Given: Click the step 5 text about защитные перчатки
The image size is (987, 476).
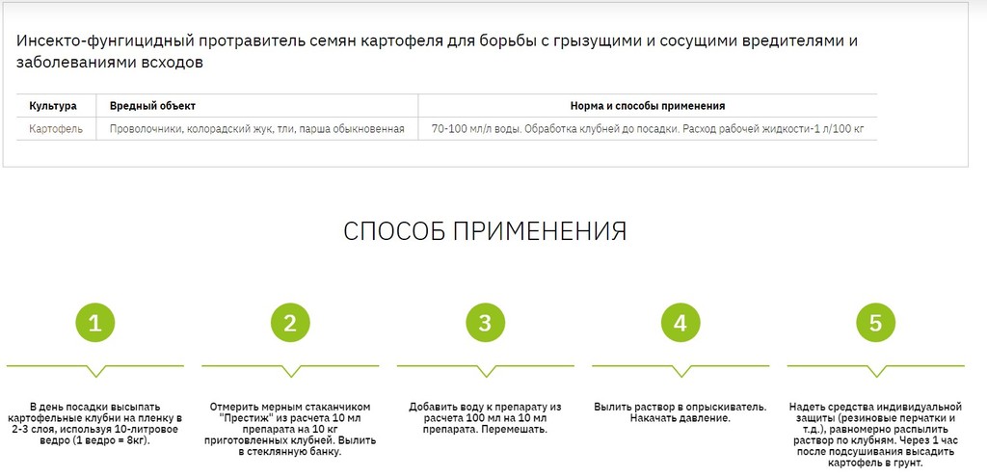Looking at the screenshot, I should pos(875,435).
